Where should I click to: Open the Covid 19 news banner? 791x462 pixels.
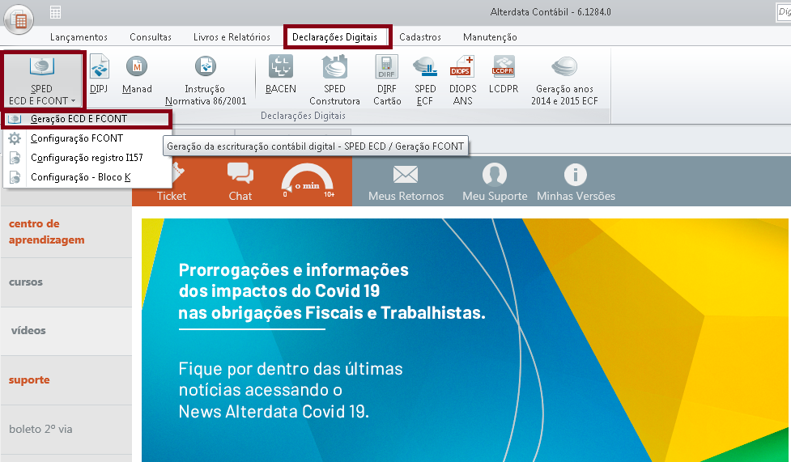[x=465, y=340]
